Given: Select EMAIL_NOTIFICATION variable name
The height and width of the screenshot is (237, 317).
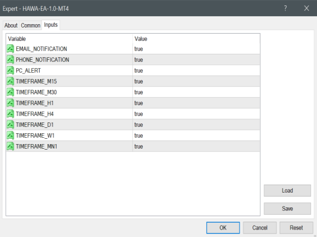Looking at the screenshot, I should 42,49.
